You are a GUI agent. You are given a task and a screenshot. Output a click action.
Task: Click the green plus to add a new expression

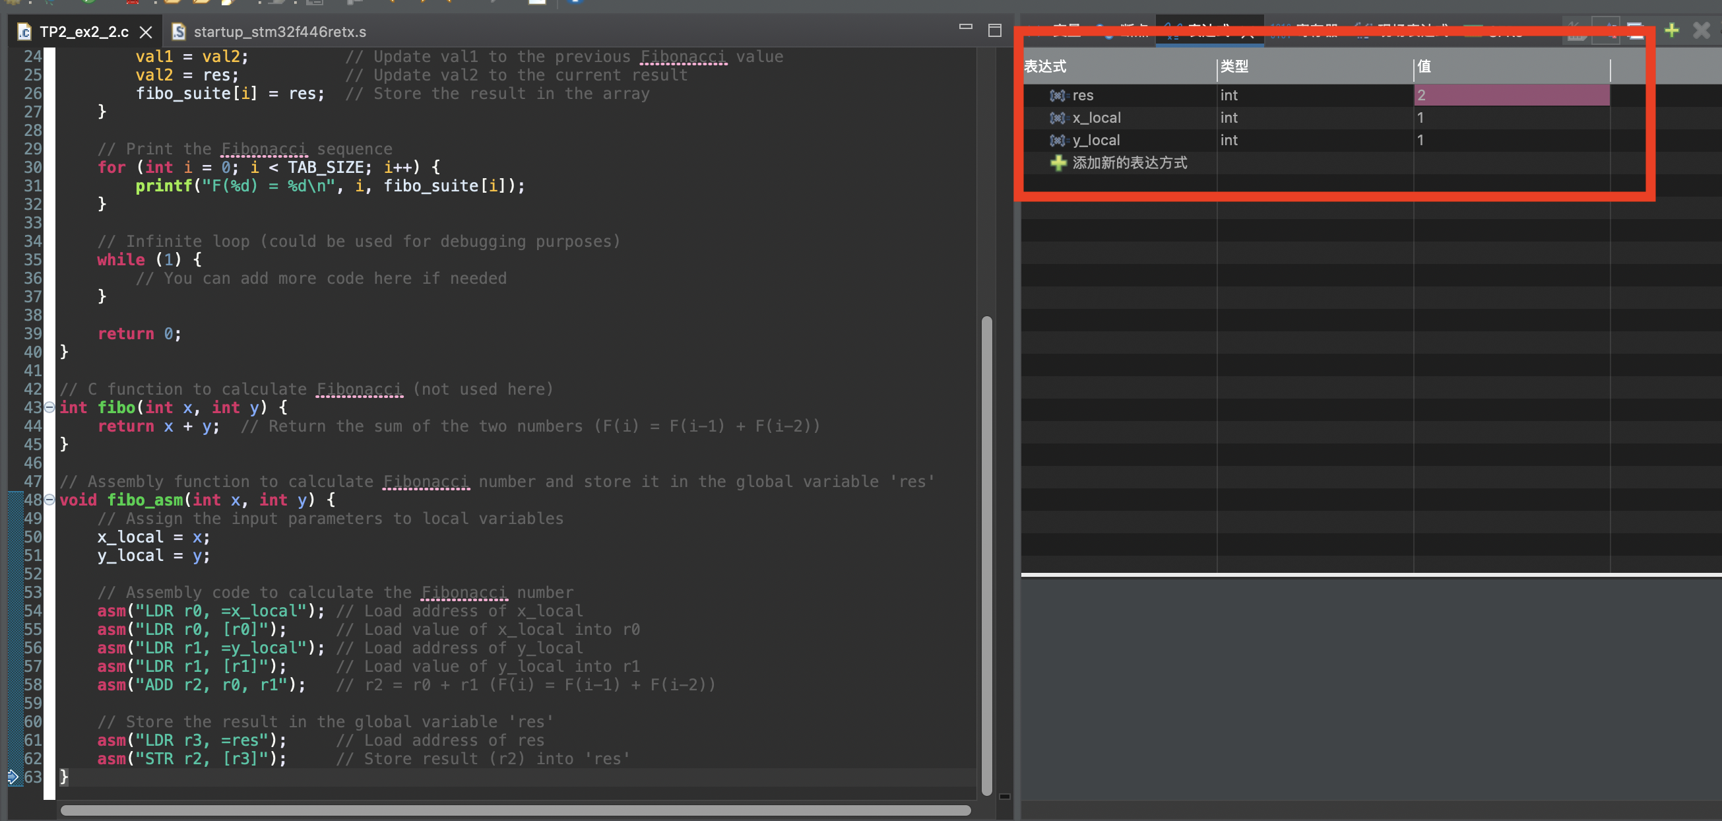point(1671,30)
